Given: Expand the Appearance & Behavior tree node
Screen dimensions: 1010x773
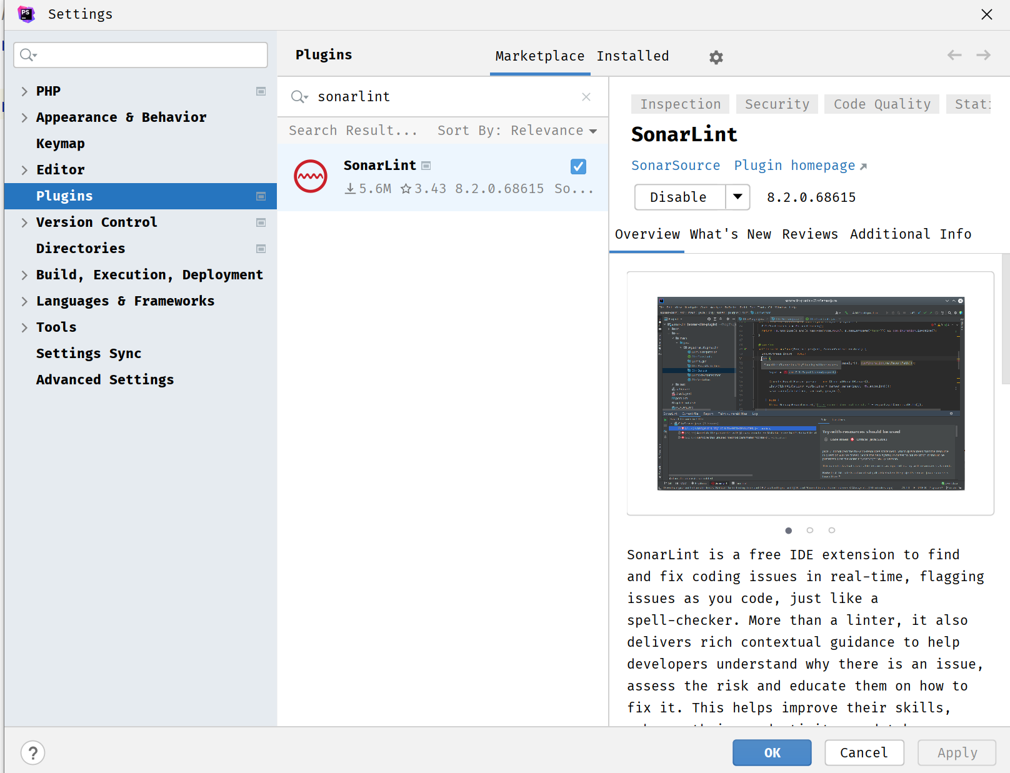Looking at the screenshot, I should tap(24, 117).
